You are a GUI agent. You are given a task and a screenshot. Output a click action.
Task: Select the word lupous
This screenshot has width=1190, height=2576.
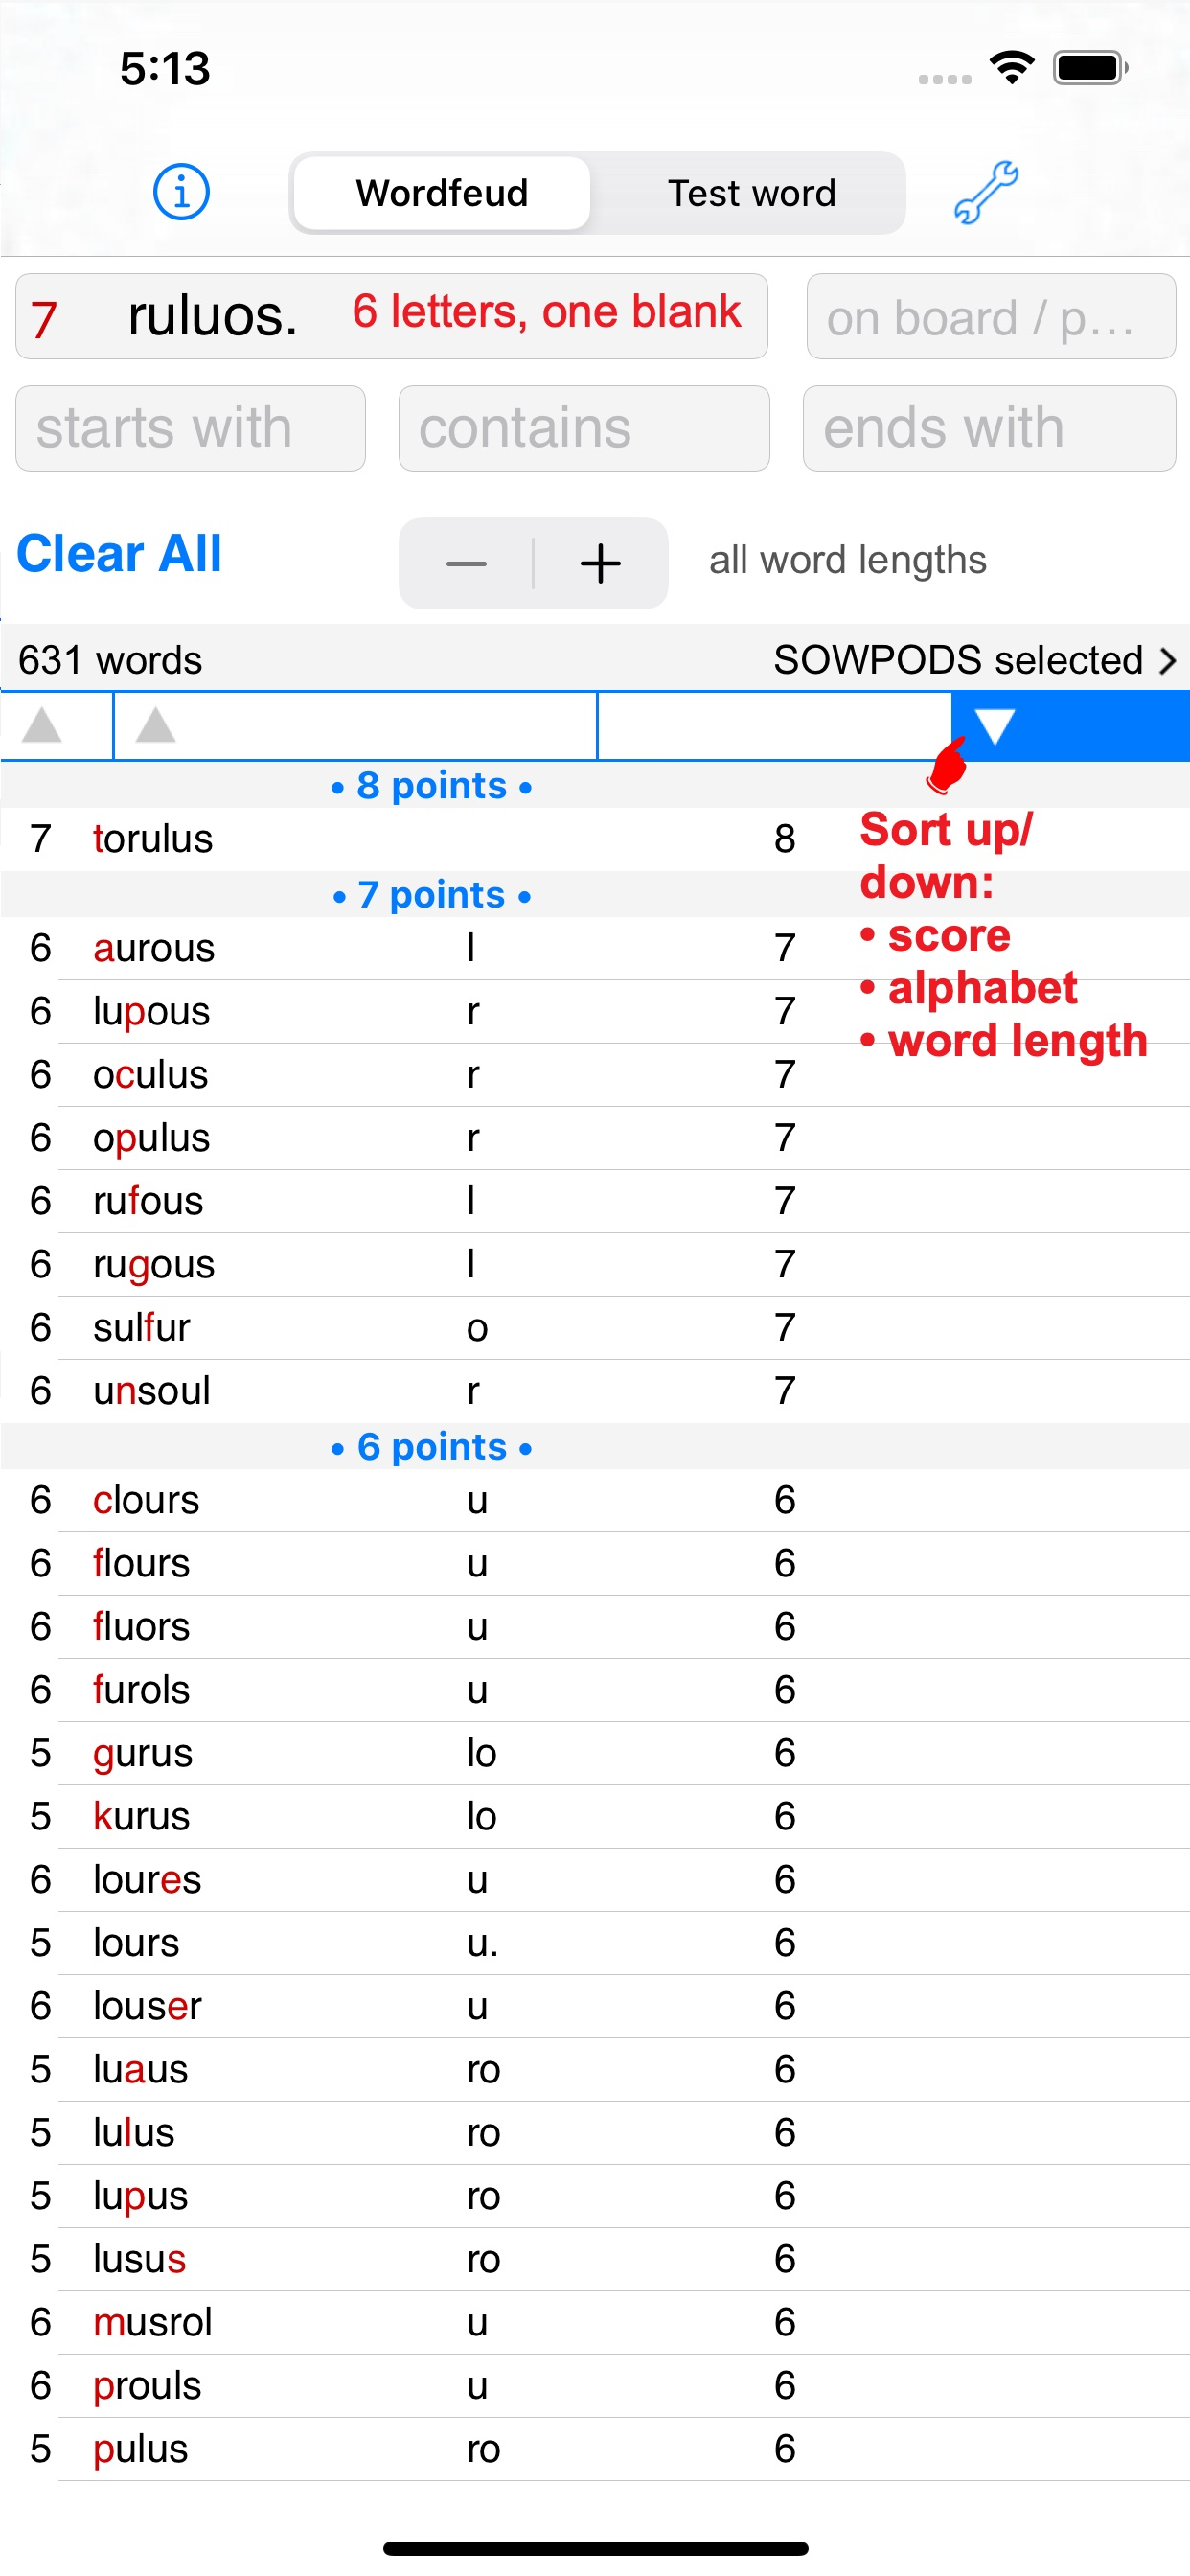tap(151, 1011)
